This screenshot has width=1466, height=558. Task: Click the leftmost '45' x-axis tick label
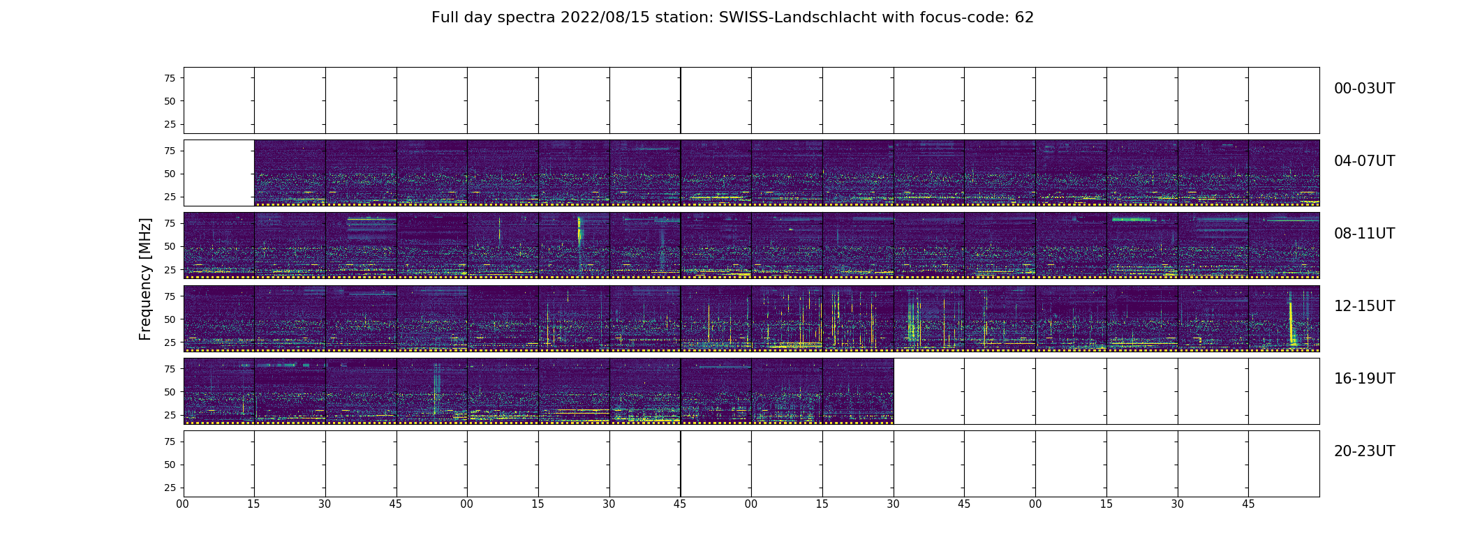(x=396, y=504)
